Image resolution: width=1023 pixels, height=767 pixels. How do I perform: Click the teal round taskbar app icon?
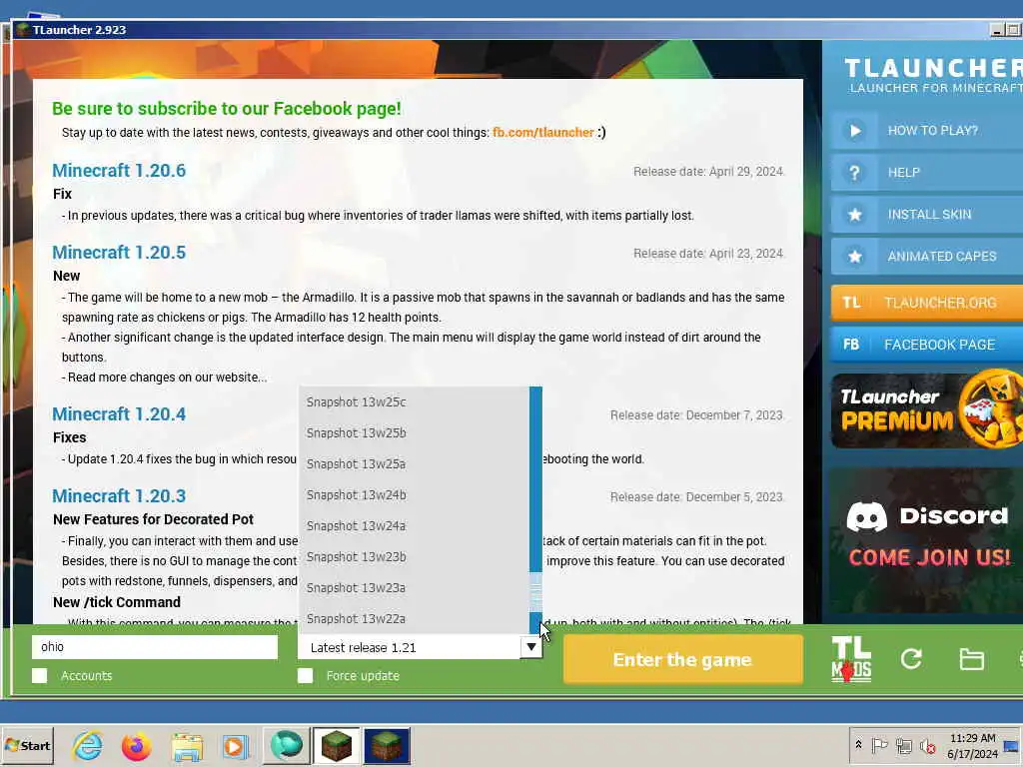pos(287,745)
